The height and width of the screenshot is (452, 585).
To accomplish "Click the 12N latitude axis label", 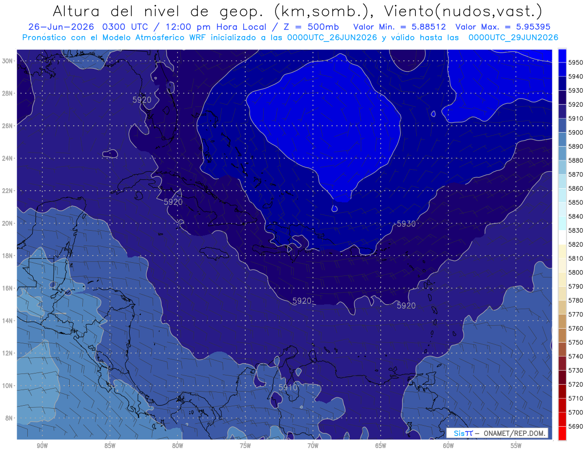I will click(8, 353).
